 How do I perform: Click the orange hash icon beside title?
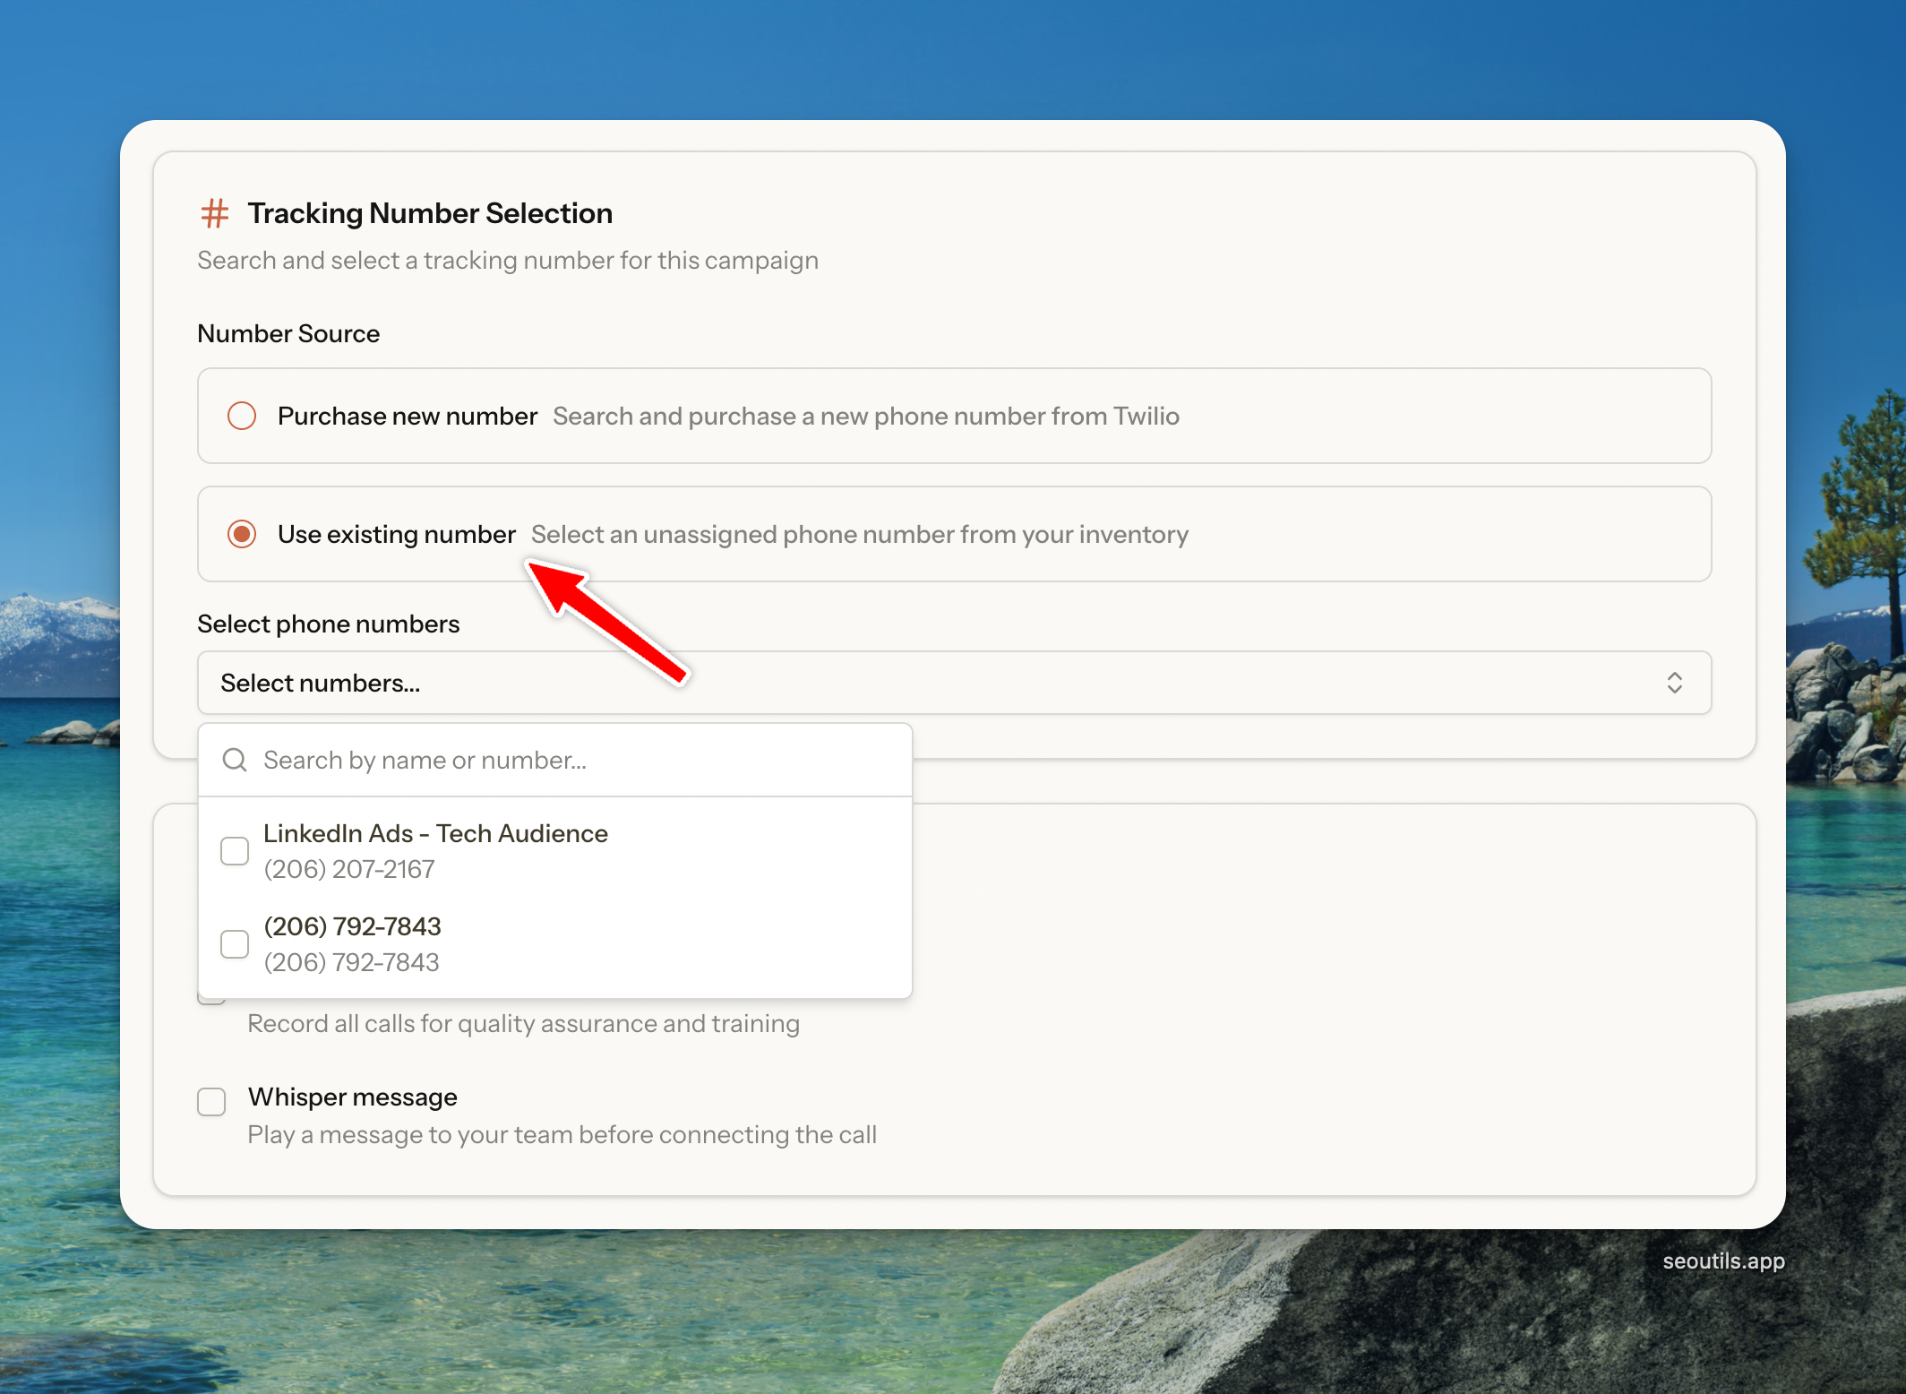point(214,213)
